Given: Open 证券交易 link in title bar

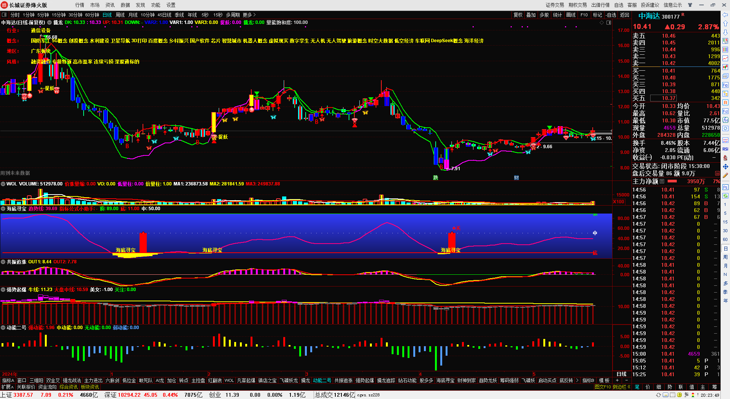Looking at the screenshot, I should (555, 5).
